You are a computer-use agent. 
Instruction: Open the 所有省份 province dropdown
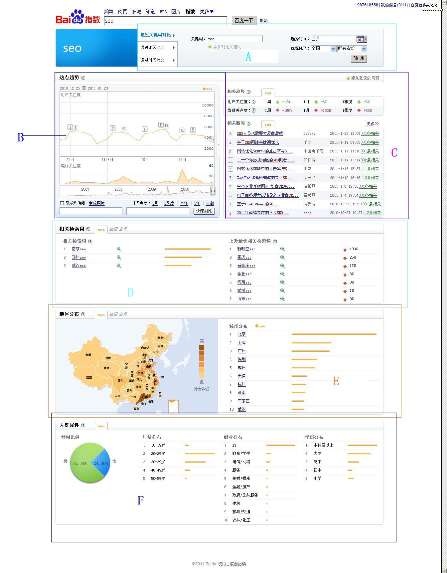(352, 49)
